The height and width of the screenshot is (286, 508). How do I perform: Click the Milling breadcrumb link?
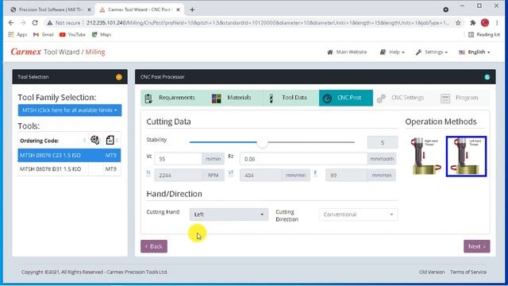point(95,52)
